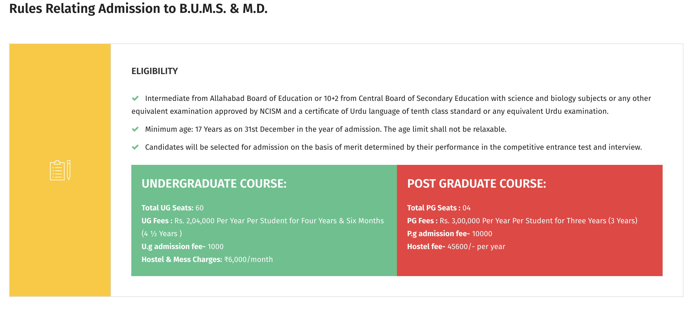Click the clipboard and pencil icon
The height and width of the screenshot is (311, 690).
point(60,170)
